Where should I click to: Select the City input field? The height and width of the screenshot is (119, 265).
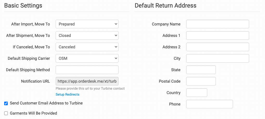coord(217,58)
